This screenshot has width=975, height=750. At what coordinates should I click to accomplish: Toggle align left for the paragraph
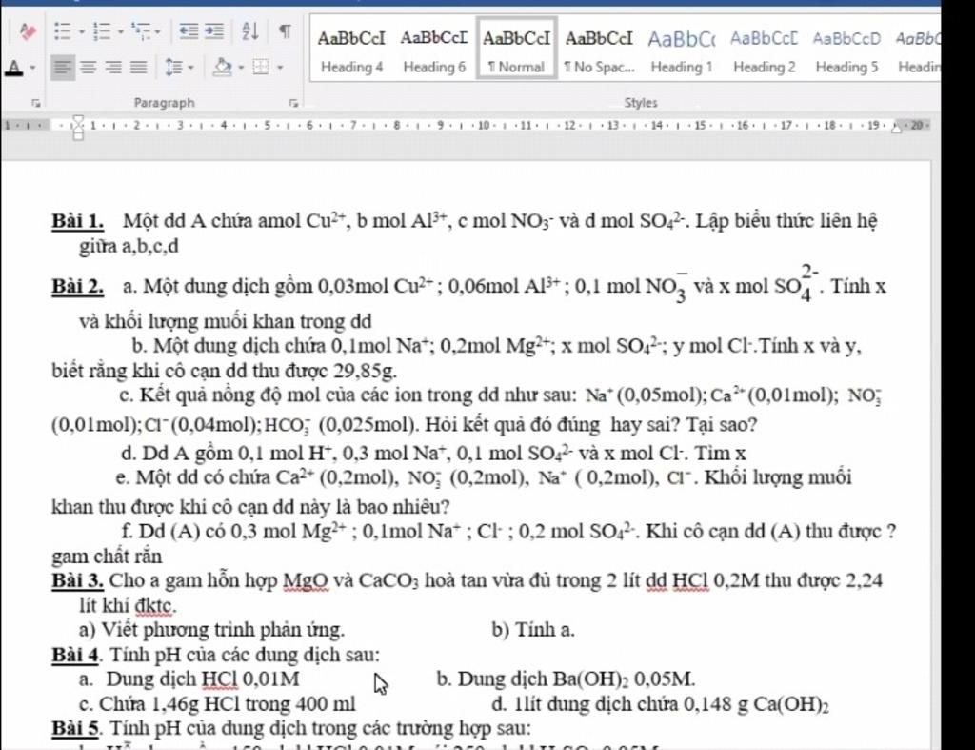pyautogui.click(x=62, y=67)
